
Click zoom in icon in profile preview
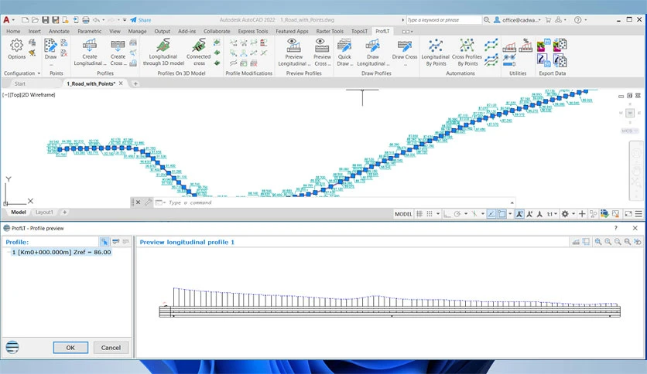pyautogui.click(x=608, y=242)
